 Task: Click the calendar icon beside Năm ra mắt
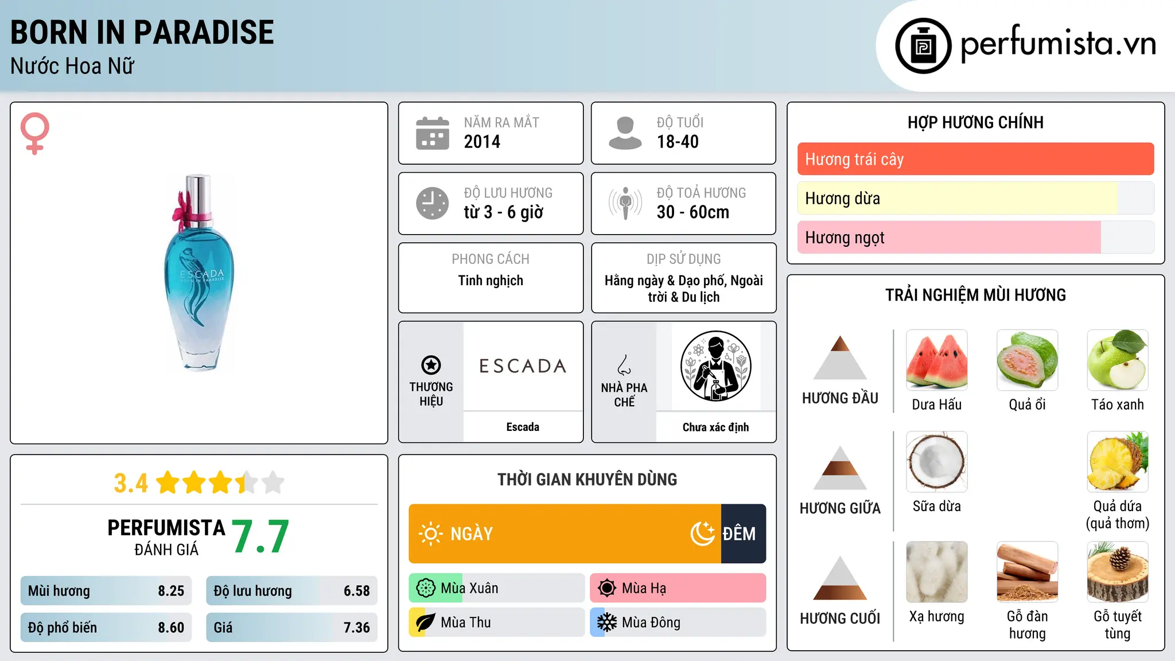433,133
